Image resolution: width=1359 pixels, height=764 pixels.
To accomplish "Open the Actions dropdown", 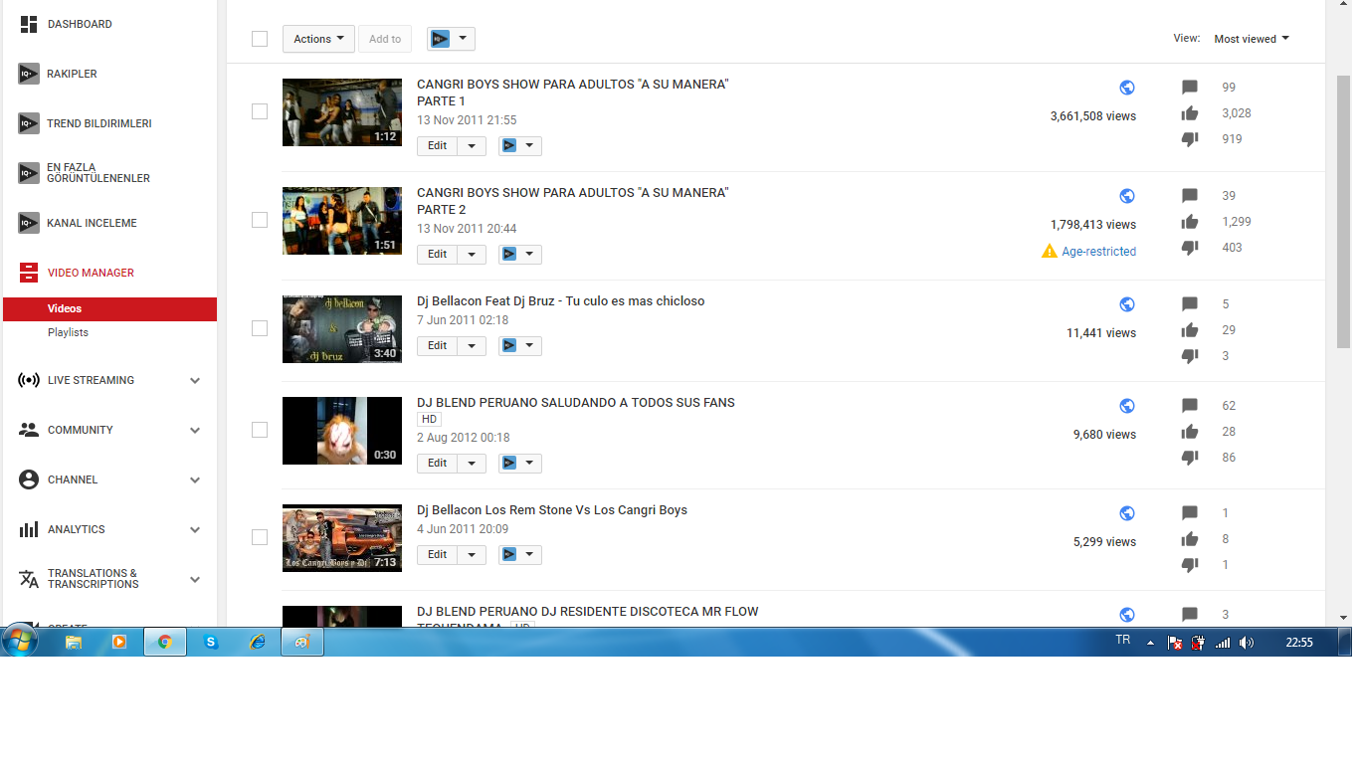I will pos(318,39).
